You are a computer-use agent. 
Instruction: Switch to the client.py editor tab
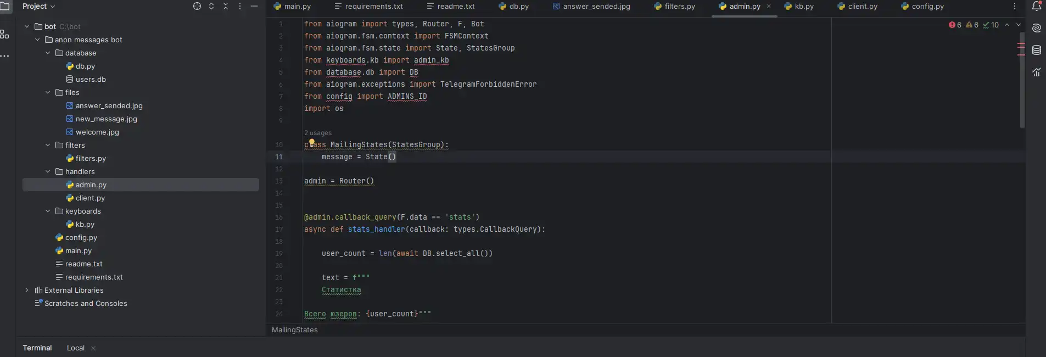[858, 7]
